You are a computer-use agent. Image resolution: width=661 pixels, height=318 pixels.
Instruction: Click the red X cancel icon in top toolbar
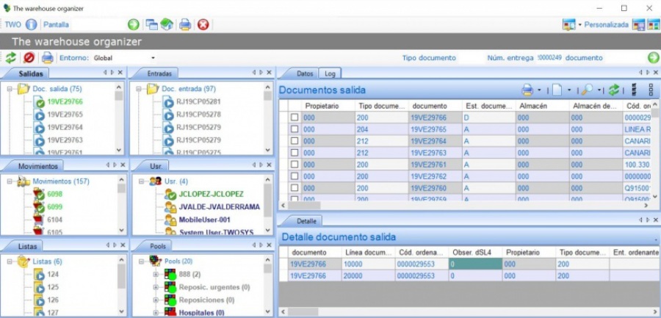(x=203, y=24)
